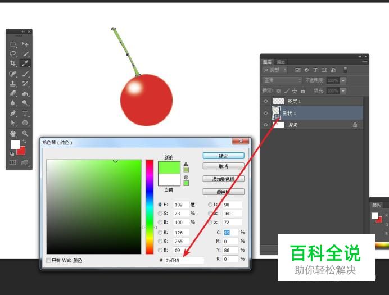Image resolution: width=389 pixels, height=295 pixels.
Task: Select the Paint Bucket tool
Action: click(x=25, y=93)
